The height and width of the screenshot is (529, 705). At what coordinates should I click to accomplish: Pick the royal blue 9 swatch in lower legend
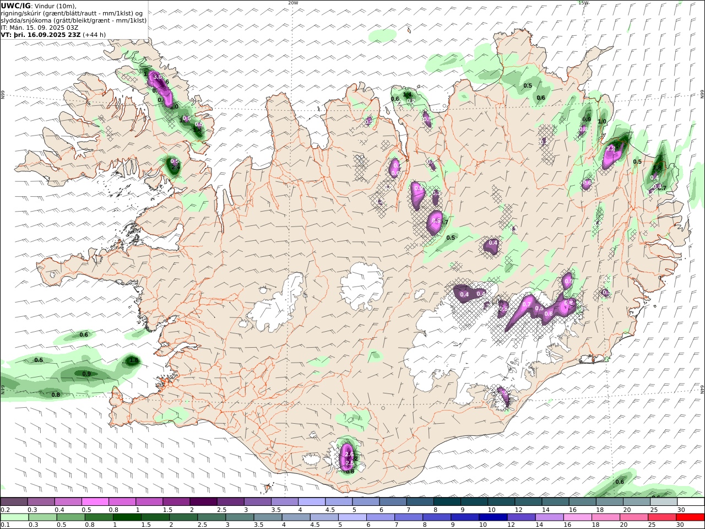465,517
